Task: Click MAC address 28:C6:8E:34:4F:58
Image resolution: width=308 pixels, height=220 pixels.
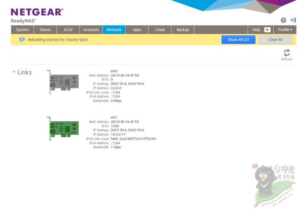Action: [125, 75]
